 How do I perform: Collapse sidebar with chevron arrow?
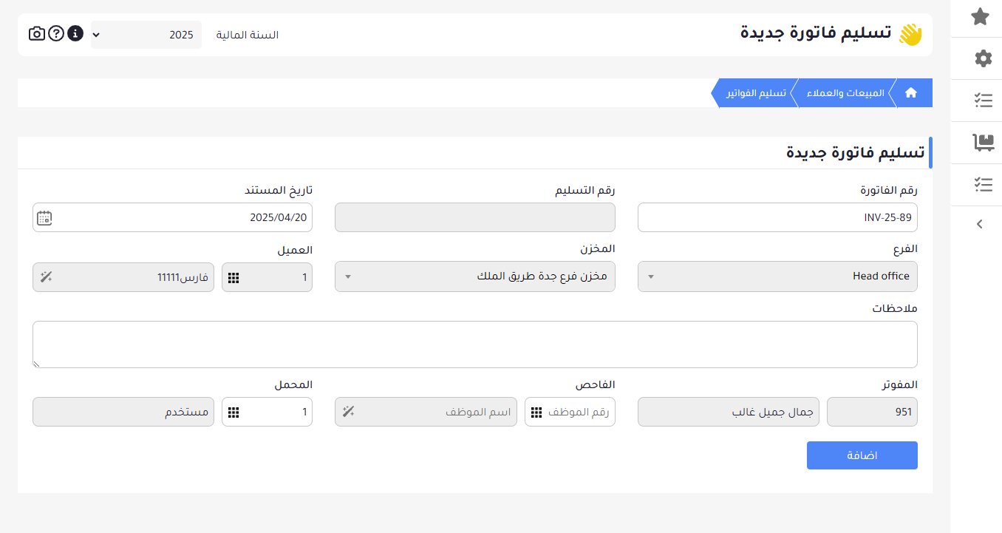click(x=980, y=224)
